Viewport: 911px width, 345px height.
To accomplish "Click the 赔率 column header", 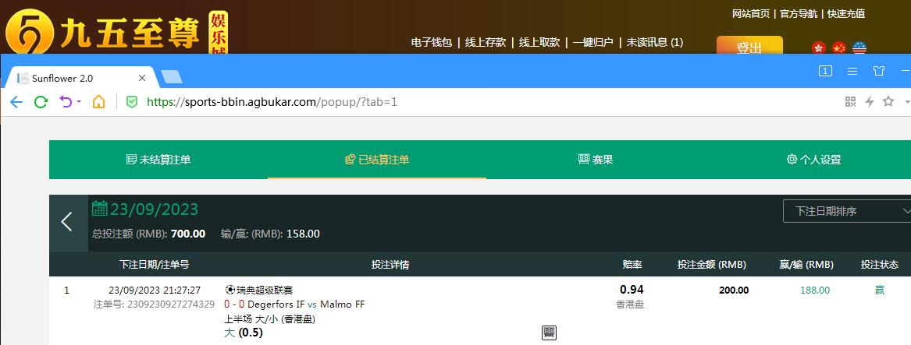I will [x=632, y=265].
